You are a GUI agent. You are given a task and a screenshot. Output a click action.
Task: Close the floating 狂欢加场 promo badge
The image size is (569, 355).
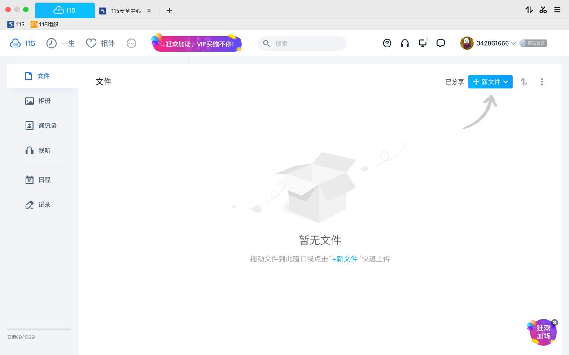click(x=555, y=322)
